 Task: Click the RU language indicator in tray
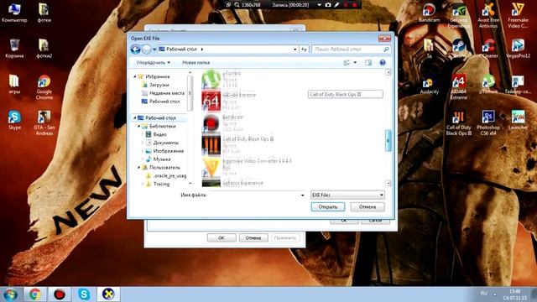click(483, 294)
